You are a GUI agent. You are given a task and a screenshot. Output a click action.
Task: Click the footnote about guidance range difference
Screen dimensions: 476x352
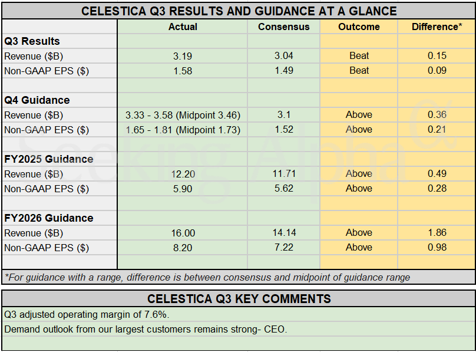pyautogui.click(x=207, y=277)
